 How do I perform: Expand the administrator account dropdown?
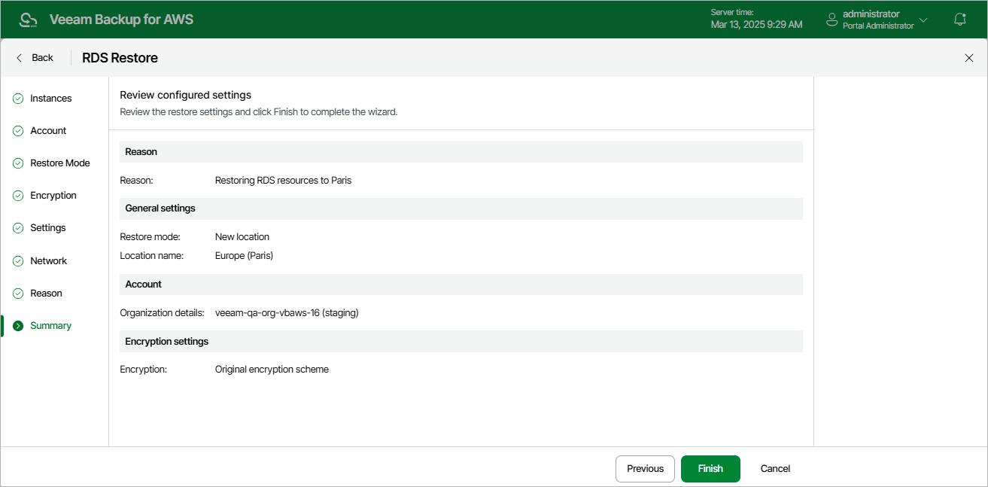(923, 20)
